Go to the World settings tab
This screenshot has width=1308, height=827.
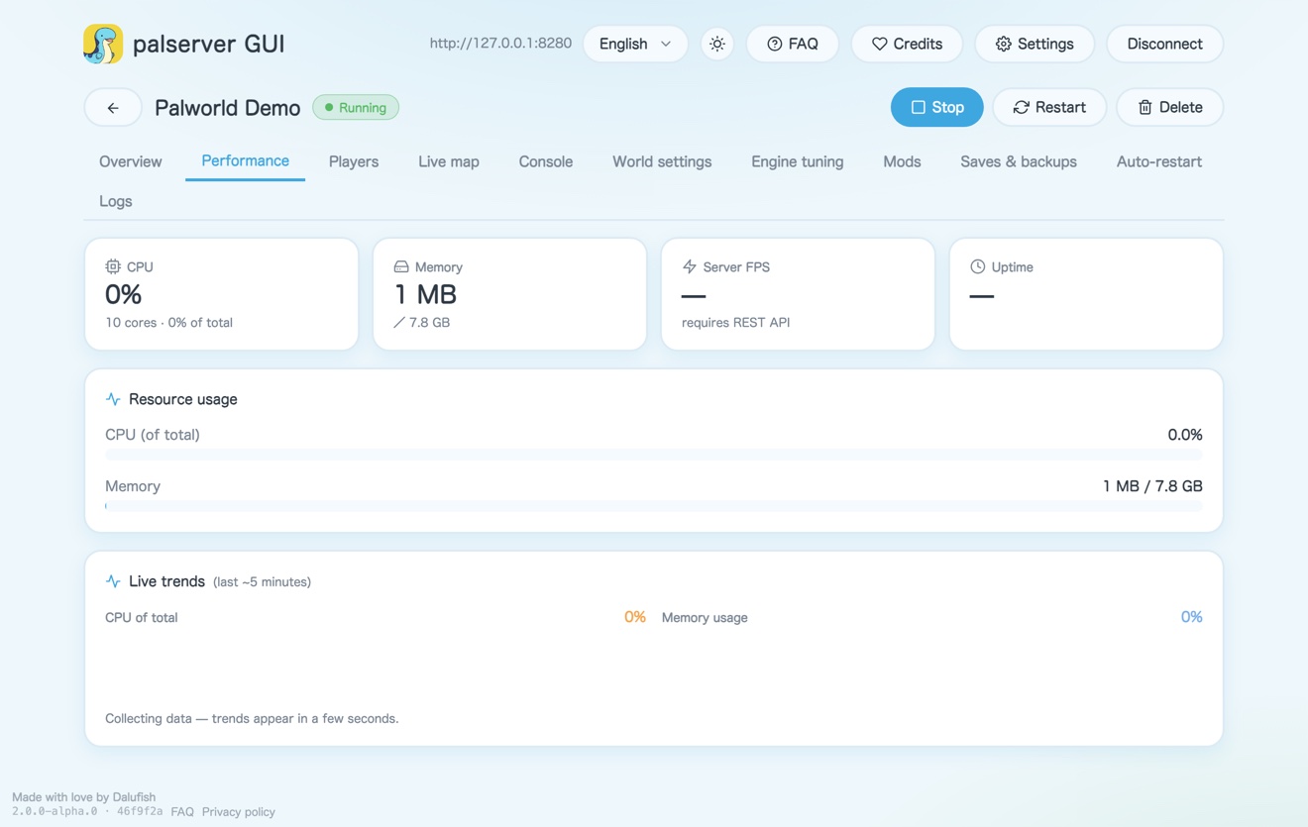(662, 161)
